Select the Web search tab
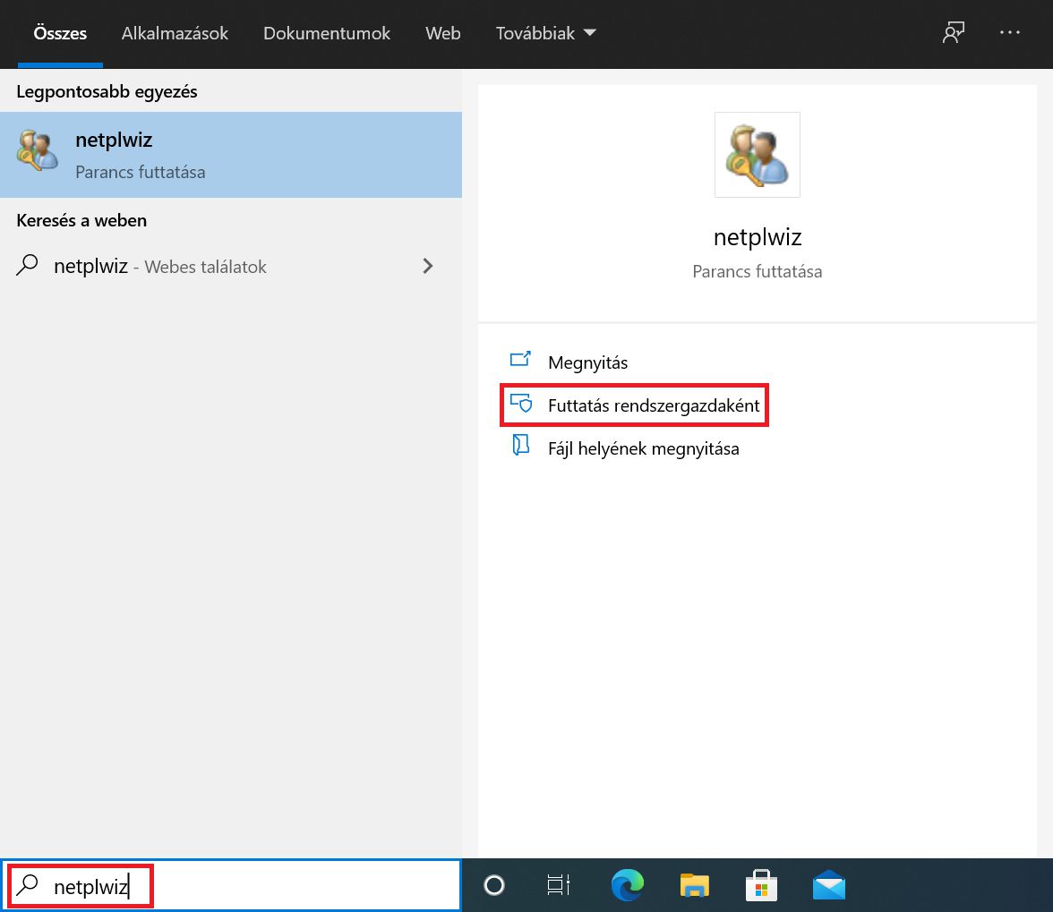 pyautogui.click(x=442, y=33)
